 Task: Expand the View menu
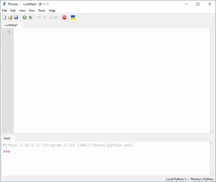pos(22,11)
